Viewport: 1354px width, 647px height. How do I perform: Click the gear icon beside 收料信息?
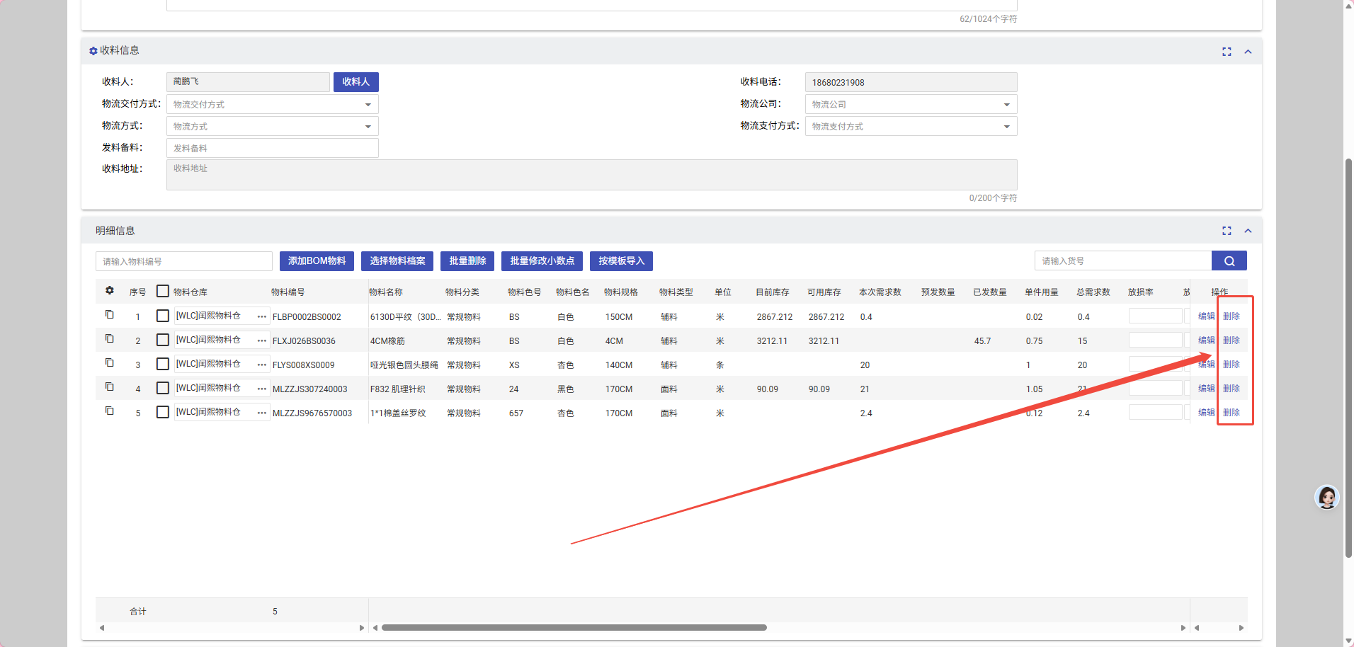[x=93, y=51]
